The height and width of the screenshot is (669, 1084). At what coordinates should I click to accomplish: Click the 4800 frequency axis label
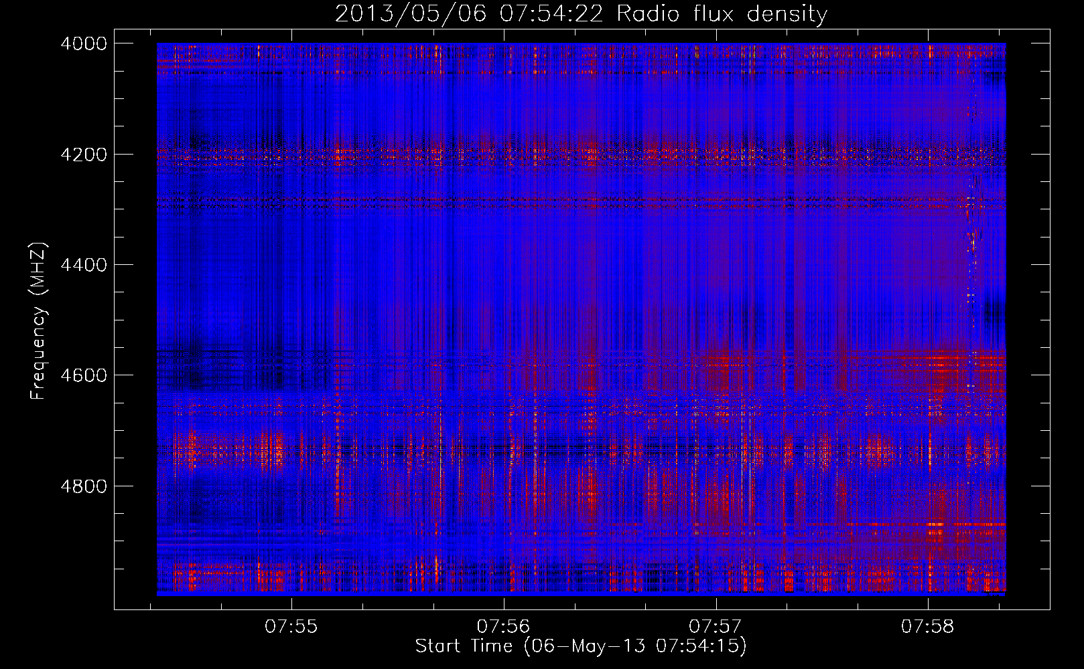click(x=84, y=486)
